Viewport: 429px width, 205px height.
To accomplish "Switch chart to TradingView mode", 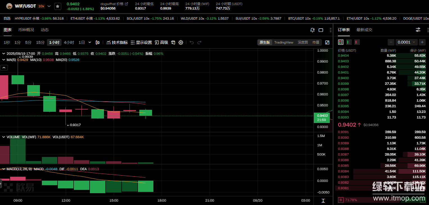I will [x=283, y=42].
